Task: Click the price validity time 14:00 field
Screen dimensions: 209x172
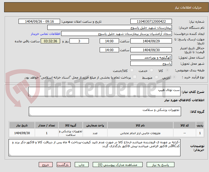Action: pyautogui.click(x=109, y=50)
